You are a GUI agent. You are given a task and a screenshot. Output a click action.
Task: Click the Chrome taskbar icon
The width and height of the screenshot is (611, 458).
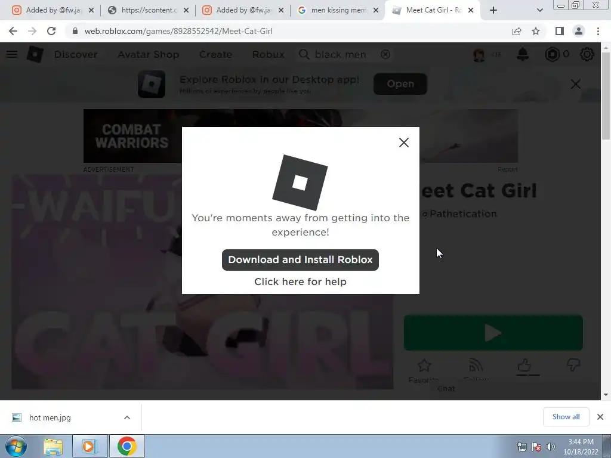(126, 446)
